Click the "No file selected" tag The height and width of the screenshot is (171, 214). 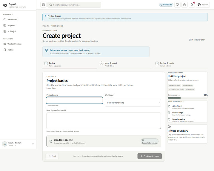pos(187,85)
